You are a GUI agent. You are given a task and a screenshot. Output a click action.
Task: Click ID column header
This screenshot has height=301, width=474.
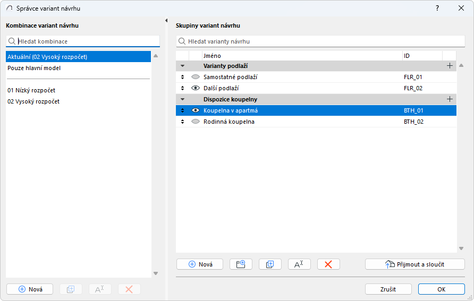point(422,56)
